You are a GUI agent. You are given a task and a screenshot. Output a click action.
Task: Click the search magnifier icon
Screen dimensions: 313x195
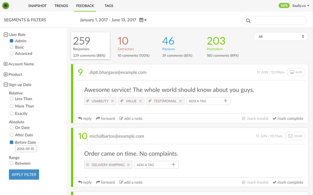tap(248, 21)
